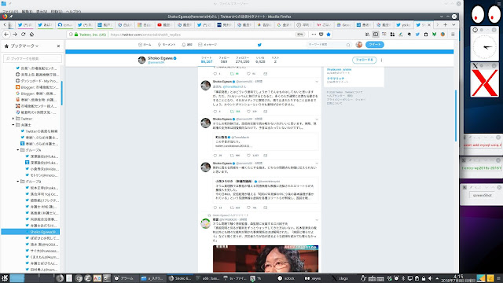The width and height of the screenshot is (503, 283).
Task: Toggle the blue bookmark star
Action: 329,35
